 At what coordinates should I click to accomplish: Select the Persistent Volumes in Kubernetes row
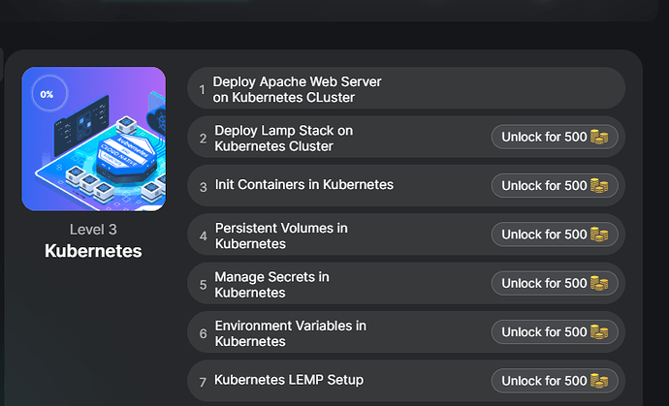[406, 235]
